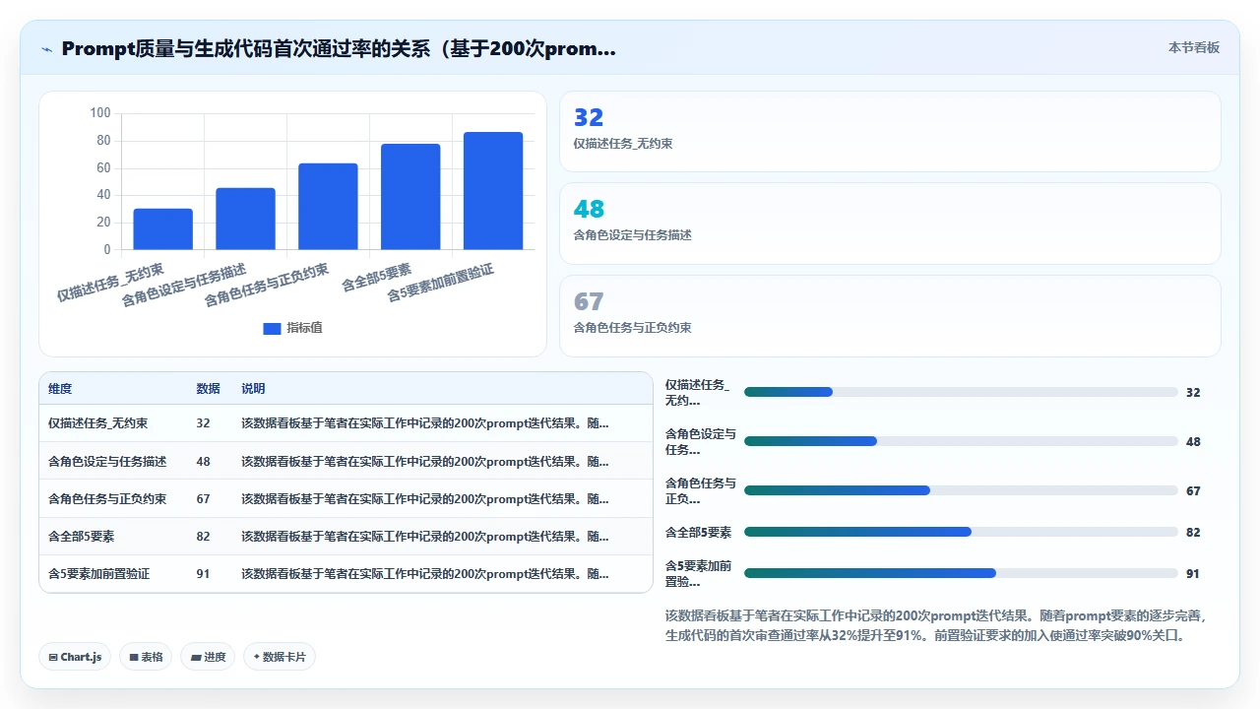
Task: Select the stat card showing 48
Action: coord(890,224)
